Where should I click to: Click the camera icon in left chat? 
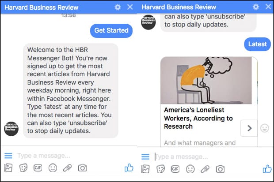click(82, 168)
